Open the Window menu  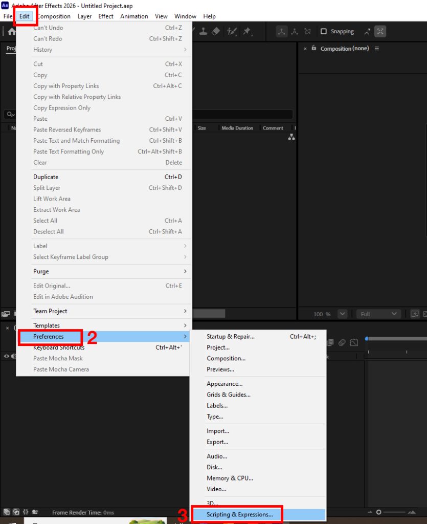click(185, 16)
